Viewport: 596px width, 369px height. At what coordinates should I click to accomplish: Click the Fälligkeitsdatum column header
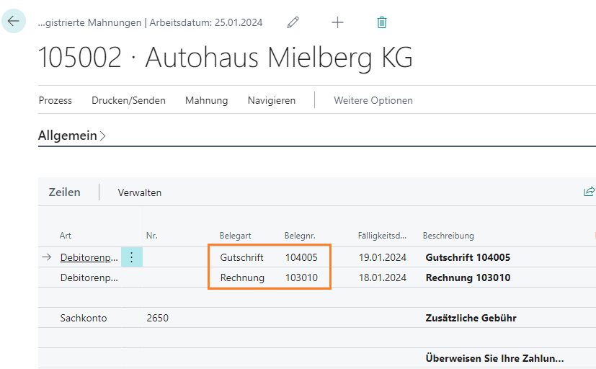(382, 236)
